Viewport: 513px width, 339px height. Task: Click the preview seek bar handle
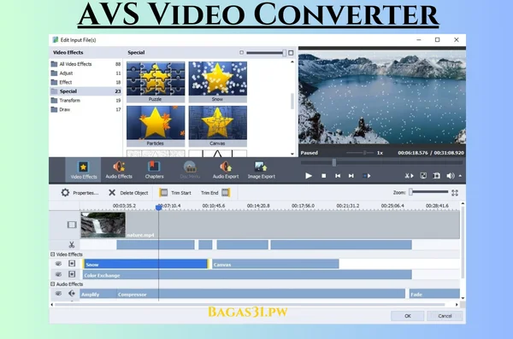334,162
